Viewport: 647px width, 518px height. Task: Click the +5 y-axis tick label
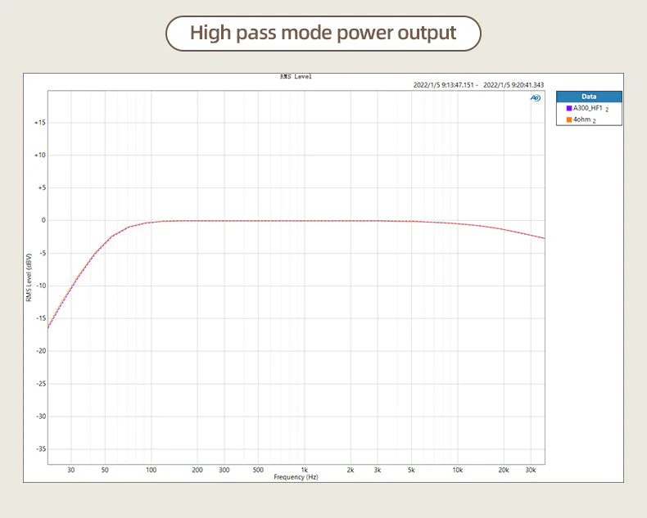(42, 187)
